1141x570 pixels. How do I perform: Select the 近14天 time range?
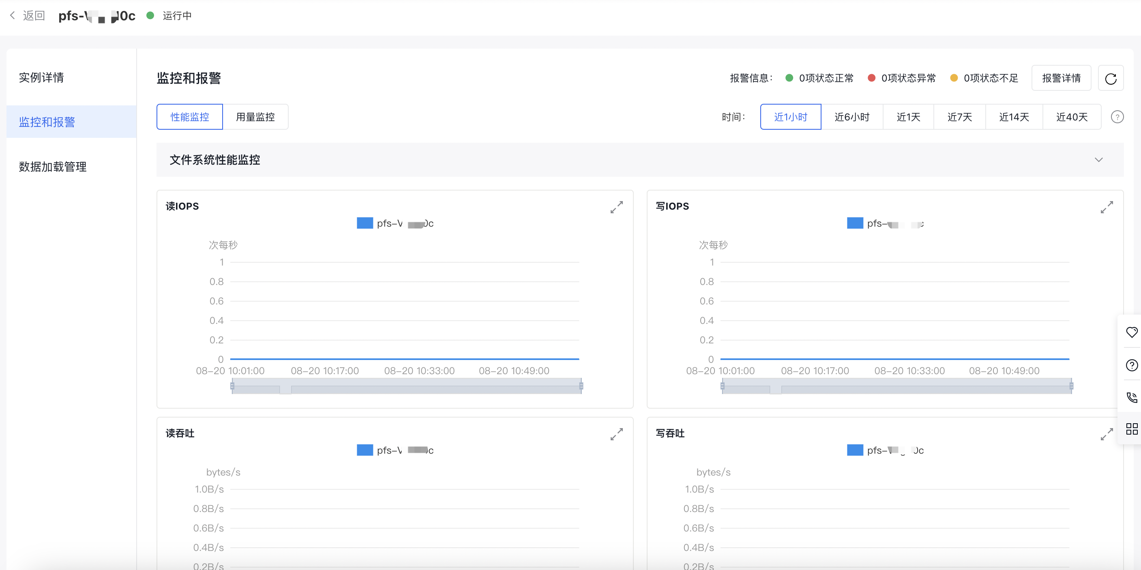pos(1014,117)
